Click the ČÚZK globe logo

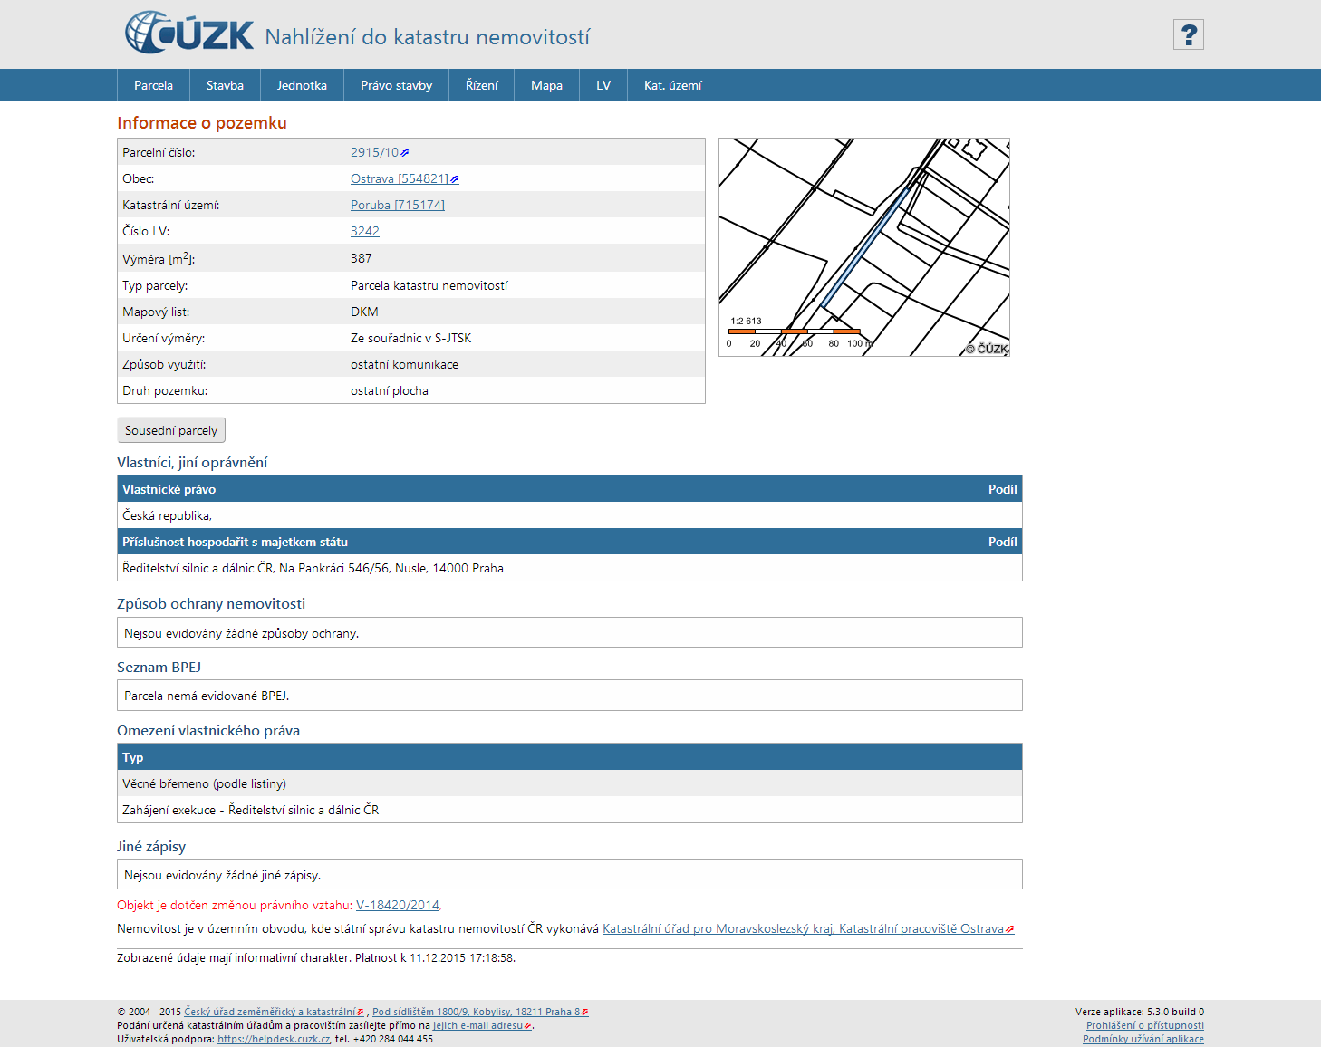click(x=148, y=34)
